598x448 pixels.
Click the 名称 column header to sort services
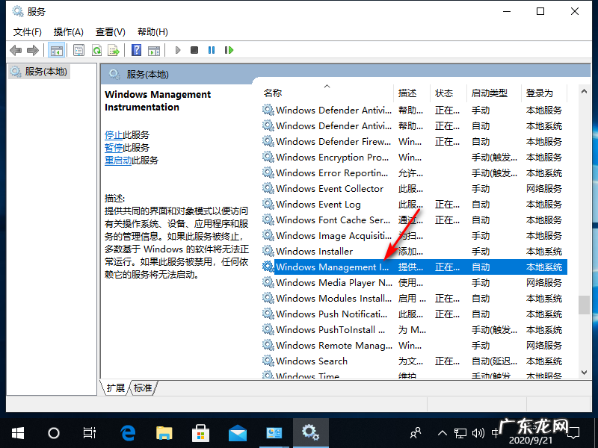[272, 93]
